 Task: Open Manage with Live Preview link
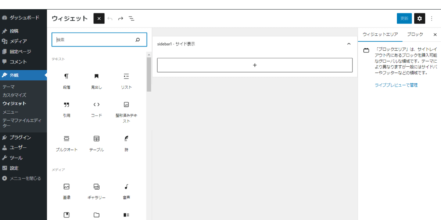(396, 85)
